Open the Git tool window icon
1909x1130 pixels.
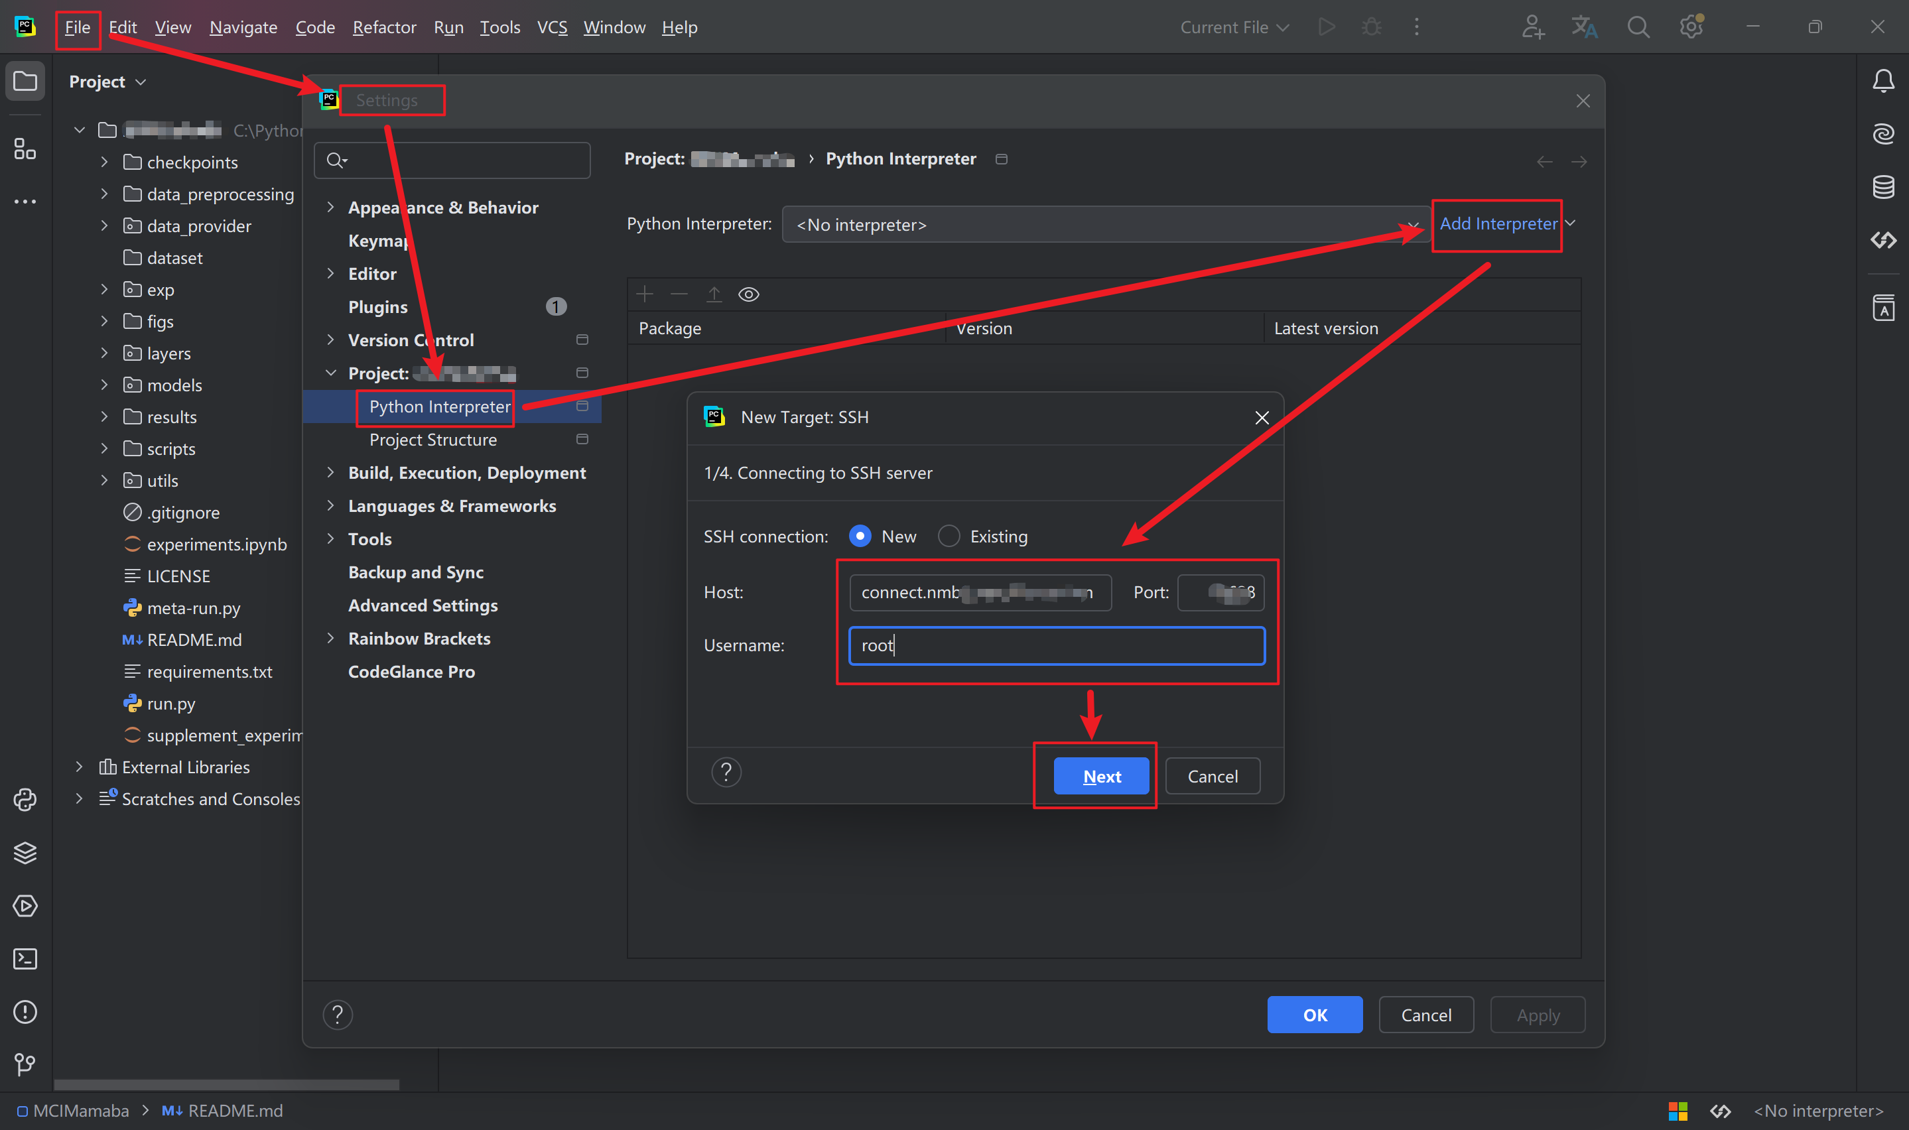click(25, 1064)
